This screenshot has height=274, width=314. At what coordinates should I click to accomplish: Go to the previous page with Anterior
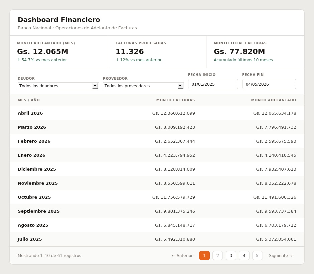pos(182,256)
